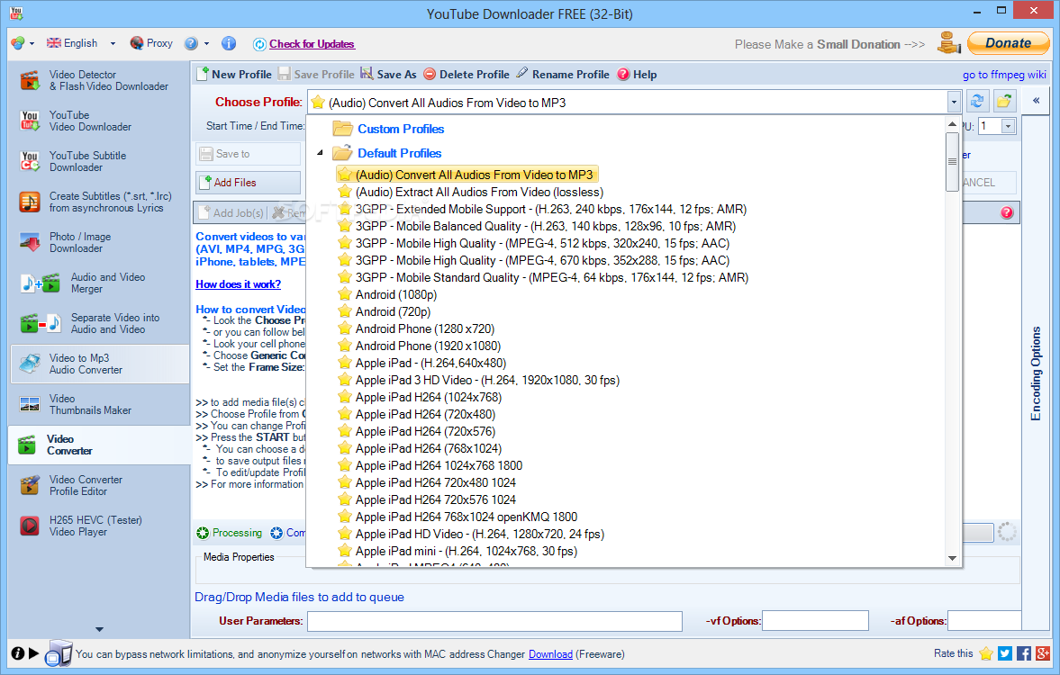Click the Rate this star icon
This screenshot has width=1060, height=675.
(986, 653)
